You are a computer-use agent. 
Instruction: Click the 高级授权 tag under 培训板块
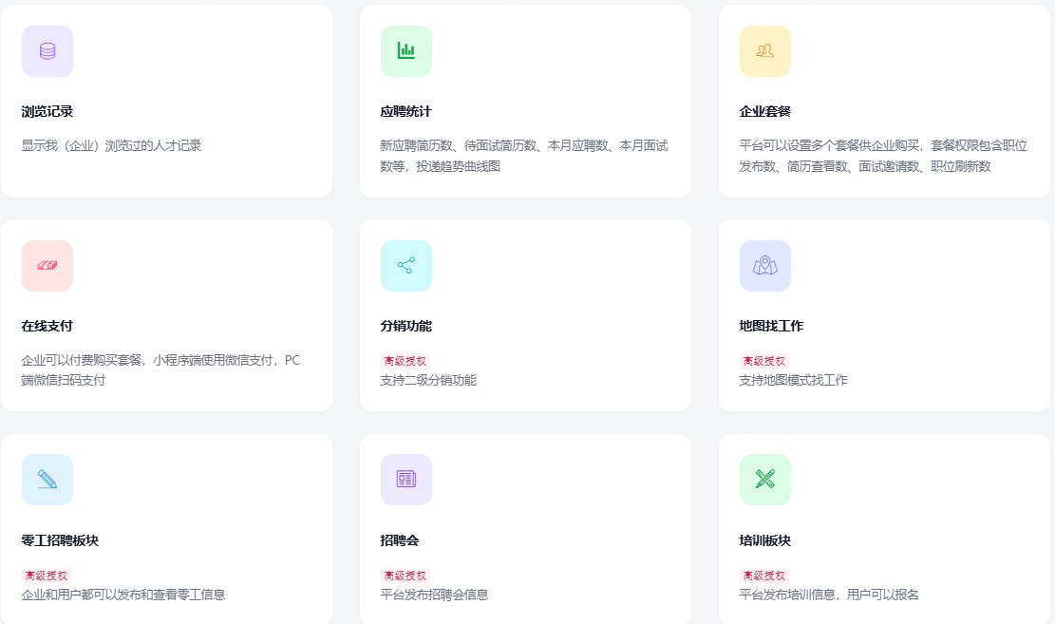pyautogui.click(x=764, y=576)
